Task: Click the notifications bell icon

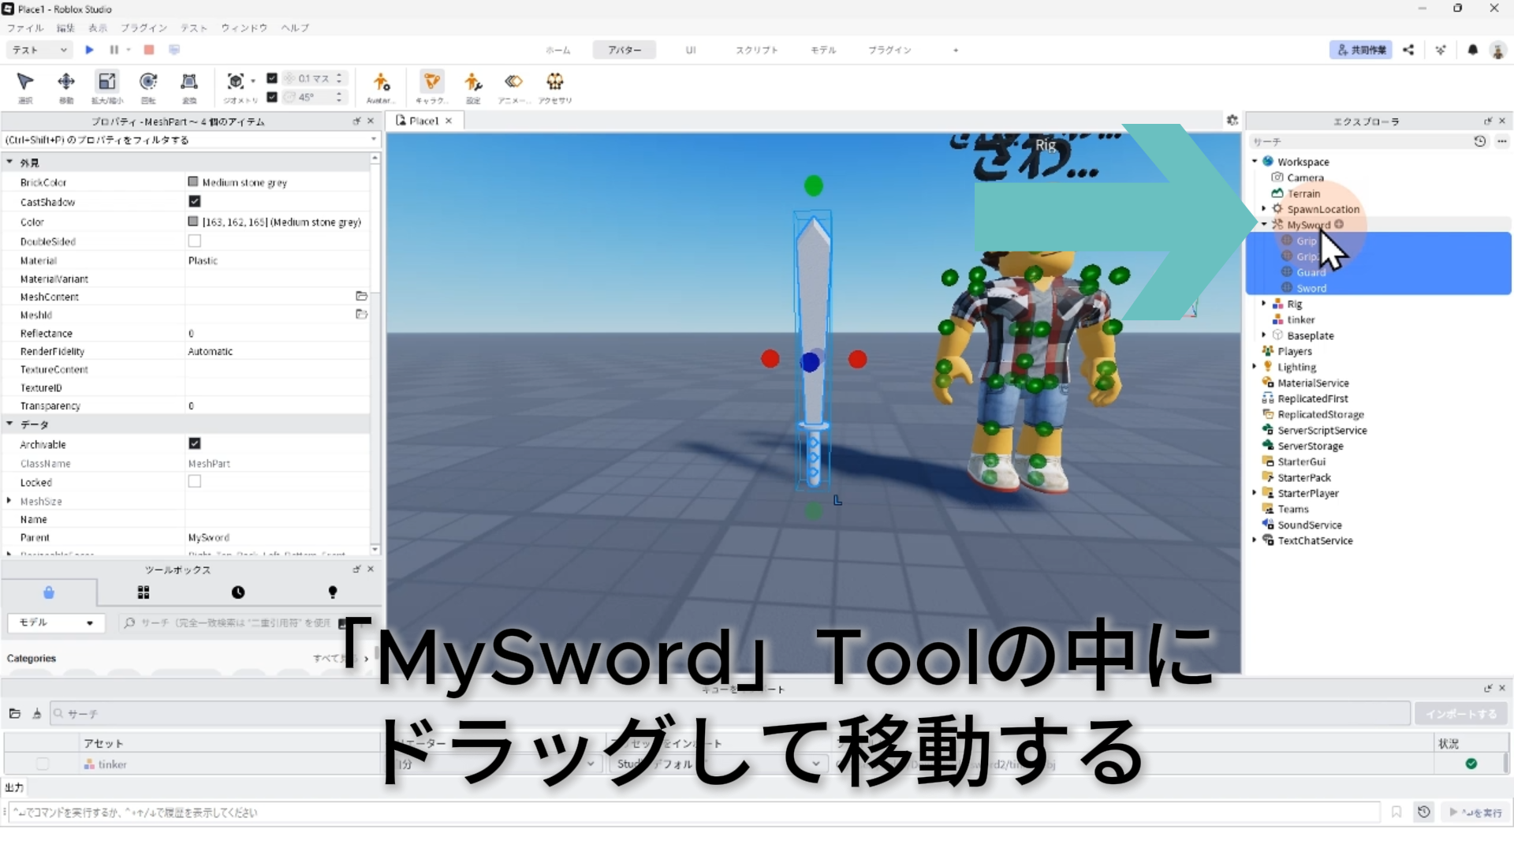Action: pos(1472,50)
